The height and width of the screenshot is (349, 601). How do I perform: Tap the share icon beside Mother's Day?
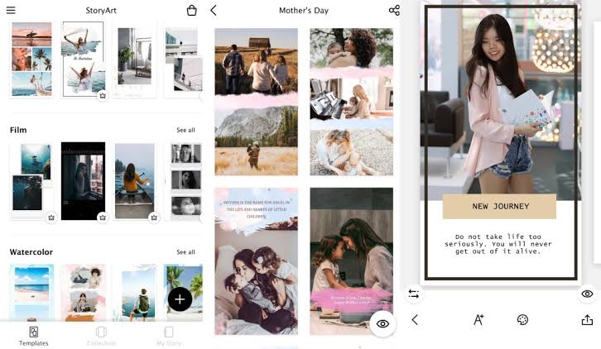click(x=394, y=11)
